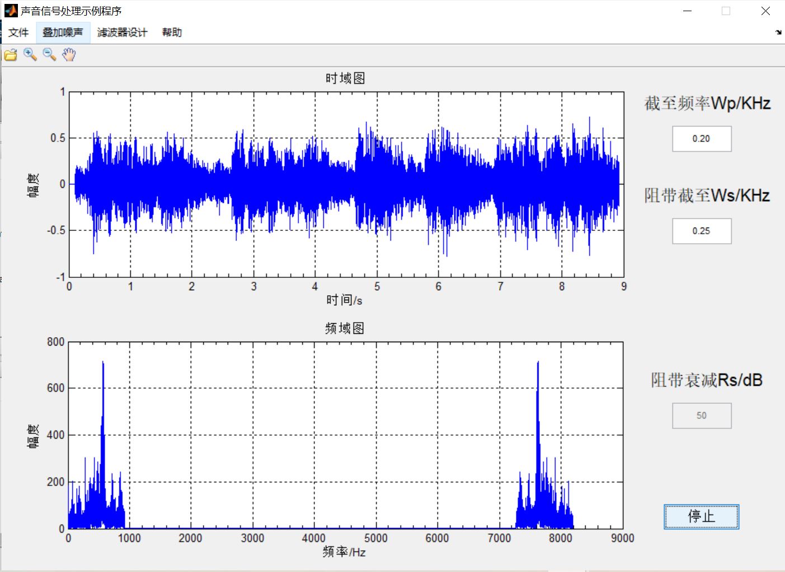Select the 0.20 passband cutoff text

(701, 139)
